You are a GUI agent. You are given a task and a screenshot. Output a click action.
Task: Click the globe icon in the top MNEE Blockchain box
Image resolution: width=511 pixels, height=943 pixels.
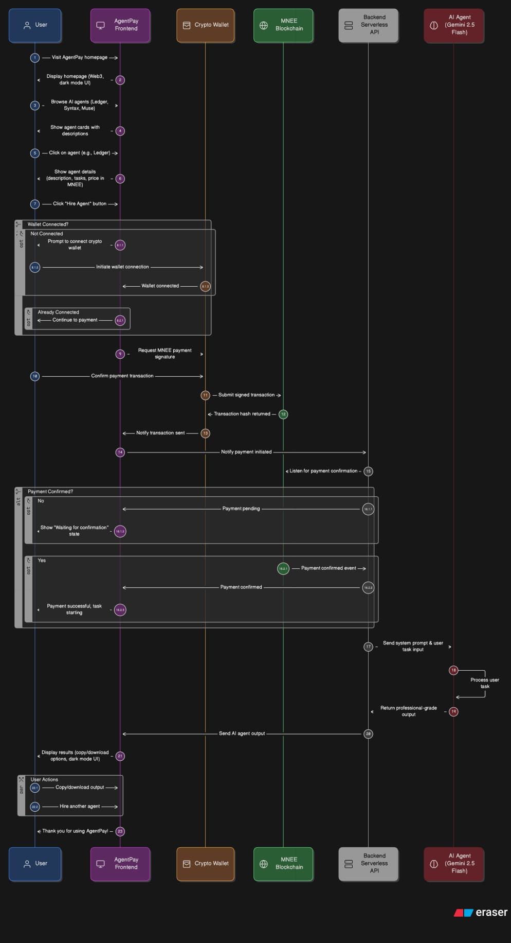[264, 25]
